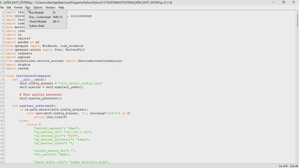Open the Options menu
Screen dimensions: 299x168
click(38, 7)
